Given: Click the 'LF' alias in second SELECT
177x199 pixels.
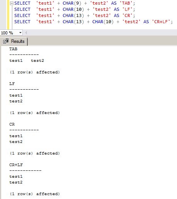Looking at the screenshot, I should [x=127, y=9].
